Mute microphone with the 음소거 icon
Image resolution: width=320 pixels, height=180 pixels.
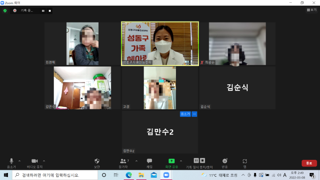11,163
